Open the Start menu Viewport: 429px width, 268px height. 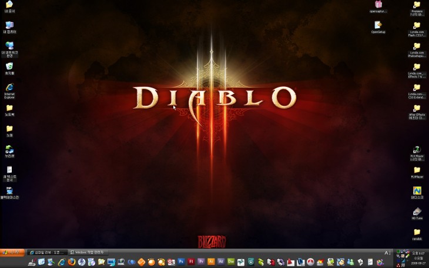[12, 252]
